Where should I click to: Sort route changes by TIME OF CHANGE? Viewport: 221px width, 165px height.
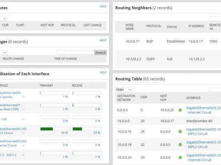(x=65, y=59)
